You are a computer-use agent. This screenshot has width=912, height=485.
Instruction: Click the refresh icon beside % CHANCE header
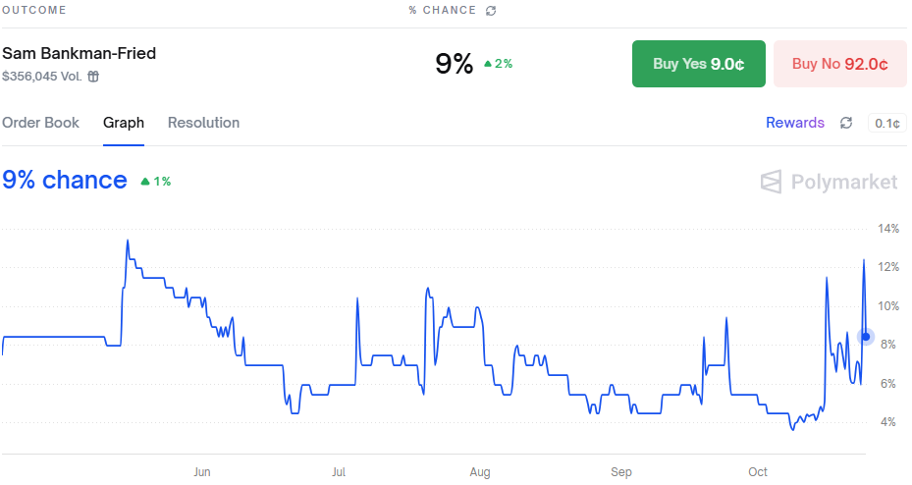click(x=491, y=11)
